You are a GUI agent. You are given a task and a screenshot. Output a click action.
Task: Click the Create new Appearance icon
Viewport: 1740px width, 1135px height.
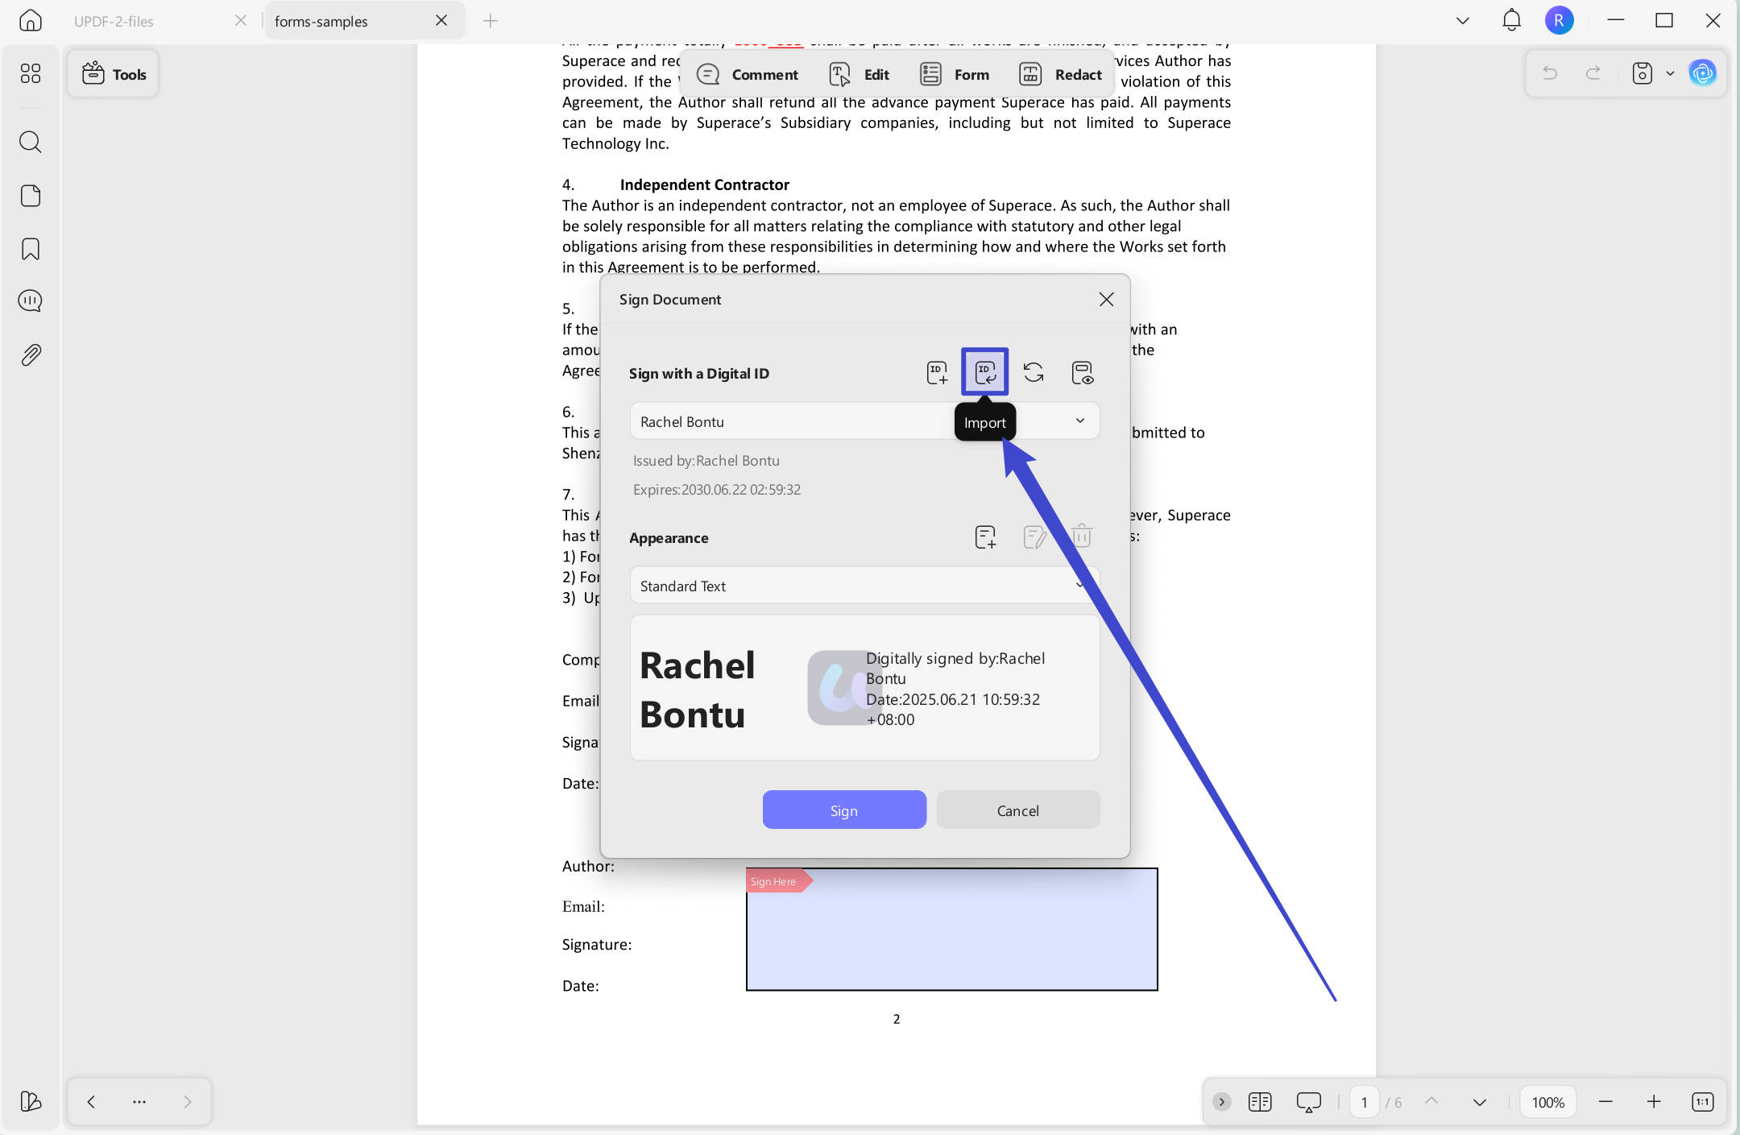(x=985, y=537)
